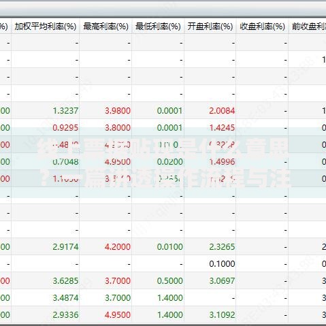Select 3.7000 in the 3.6285 row

[118, 281]
